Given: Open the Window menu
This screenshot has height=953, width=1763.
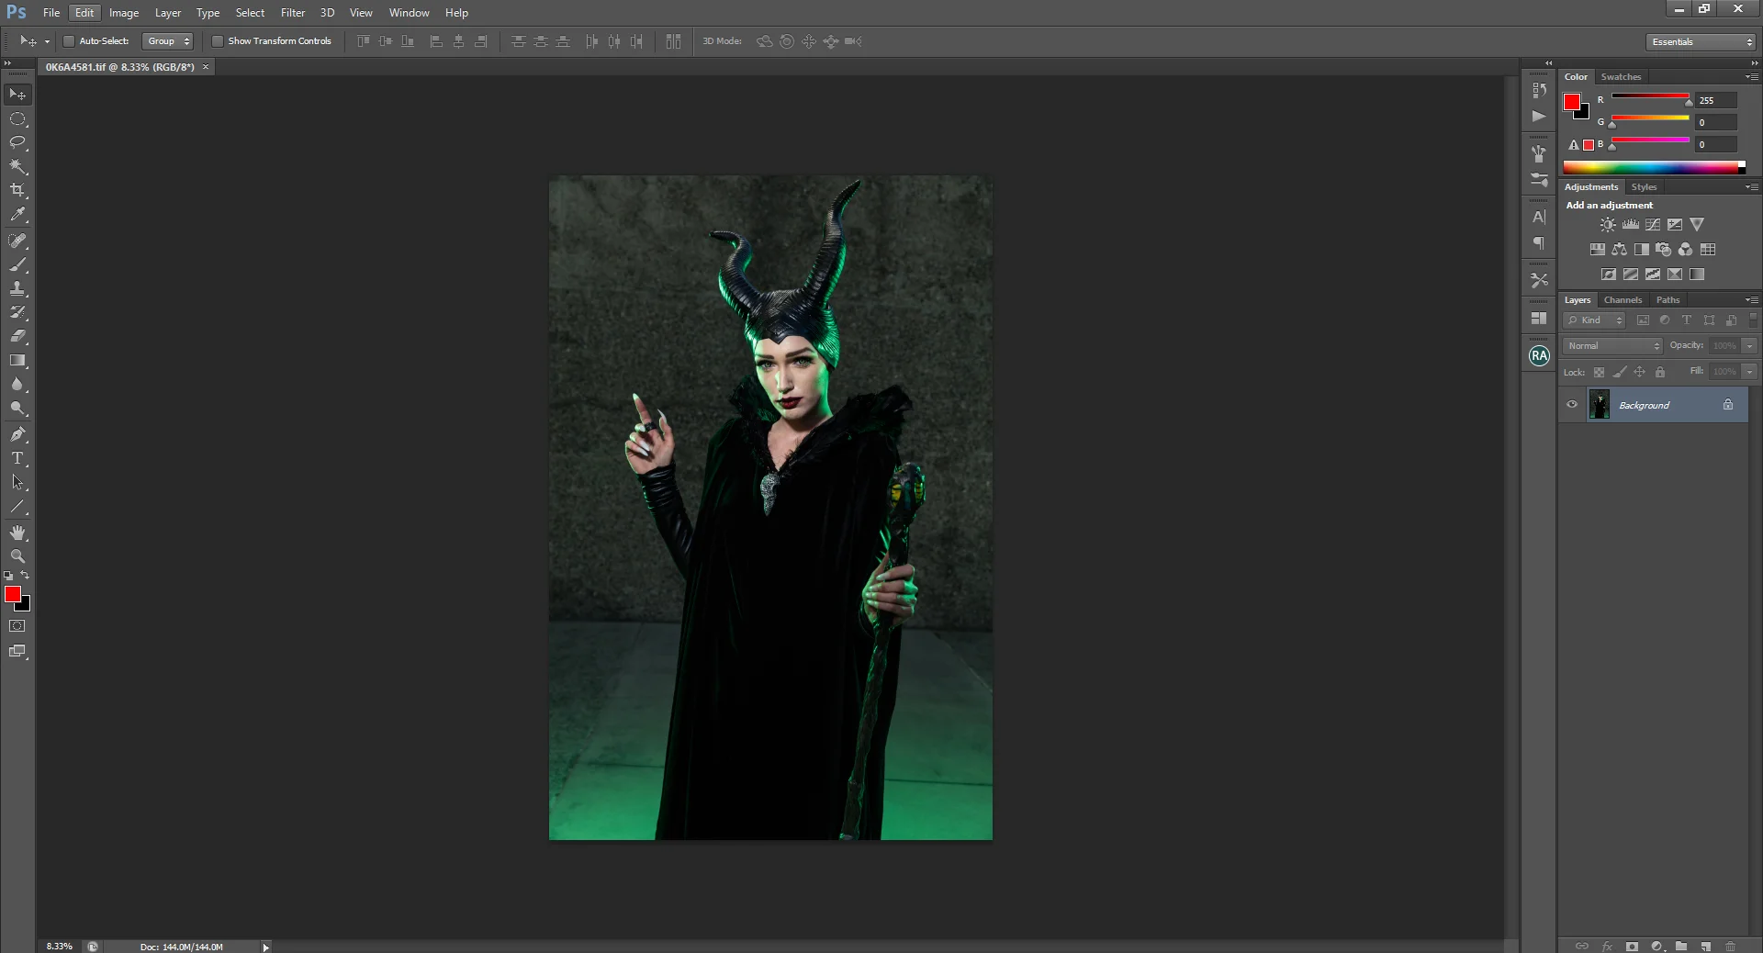Looking at the screenshot, I should coord(409,13).
